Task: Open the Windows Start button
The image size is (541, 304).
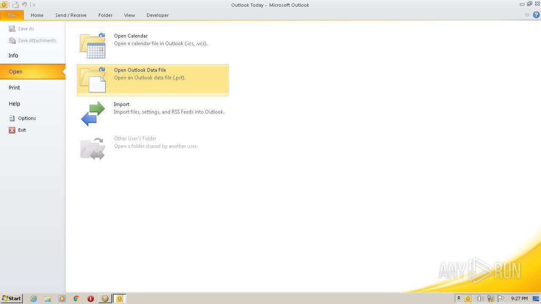Action: [12, 299]
